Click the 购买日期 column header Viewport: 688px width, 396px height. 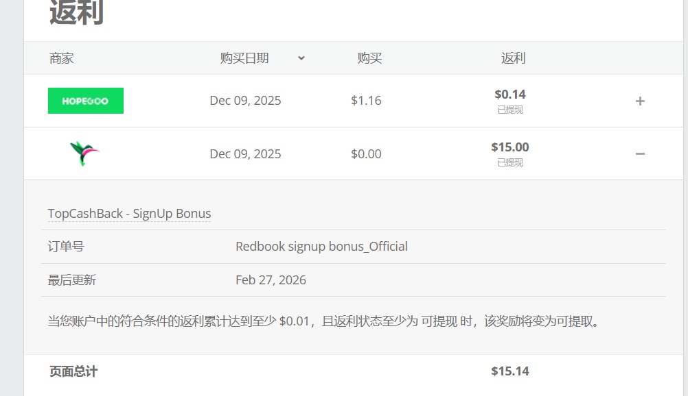click(x=244, y=58)
